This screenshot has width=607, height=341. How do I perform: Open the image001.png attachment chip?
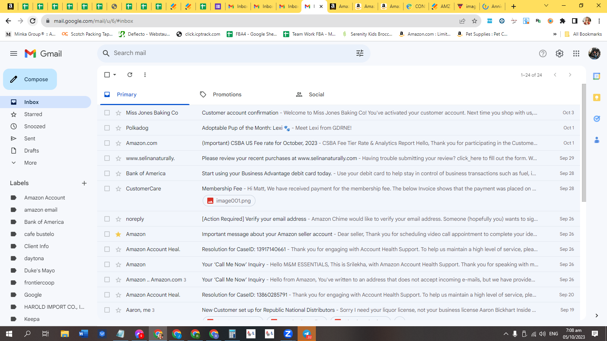point(229,201)
